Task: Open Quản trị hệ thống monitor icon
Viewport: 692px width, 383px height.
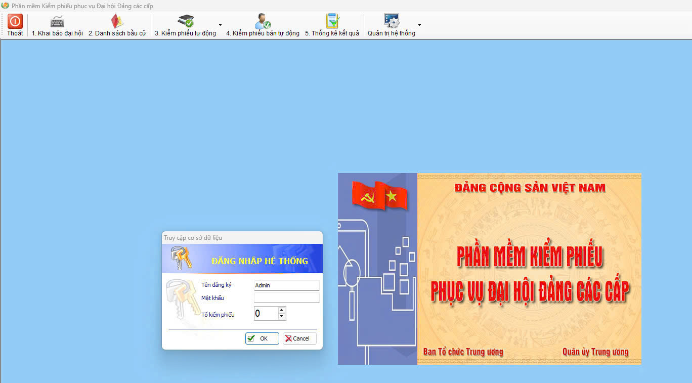Action: (x=392, y=21)
